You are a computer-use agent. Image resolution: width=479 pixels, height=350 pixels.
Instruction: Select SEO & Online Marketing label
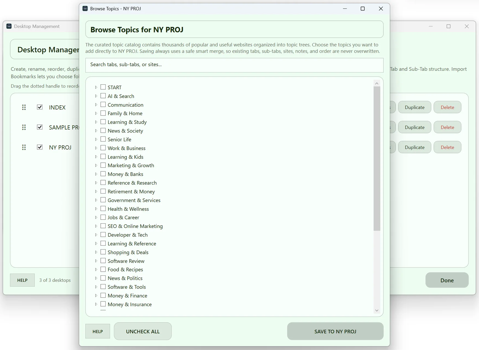tap(135, 226)
